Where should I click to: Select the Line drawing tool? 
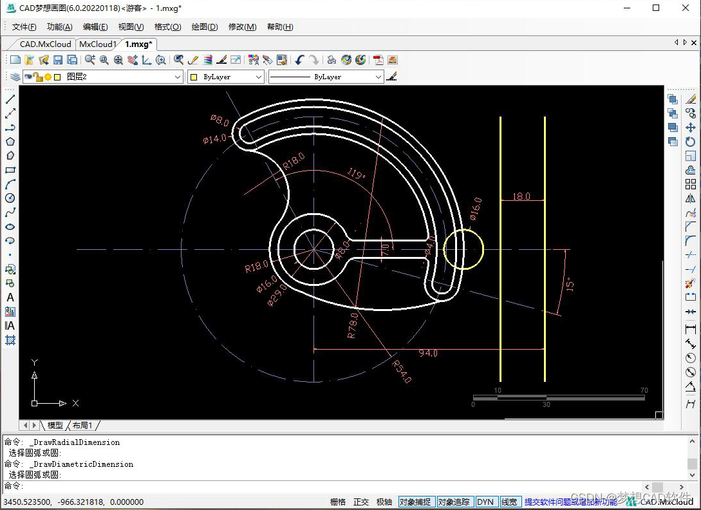(10, 99)
